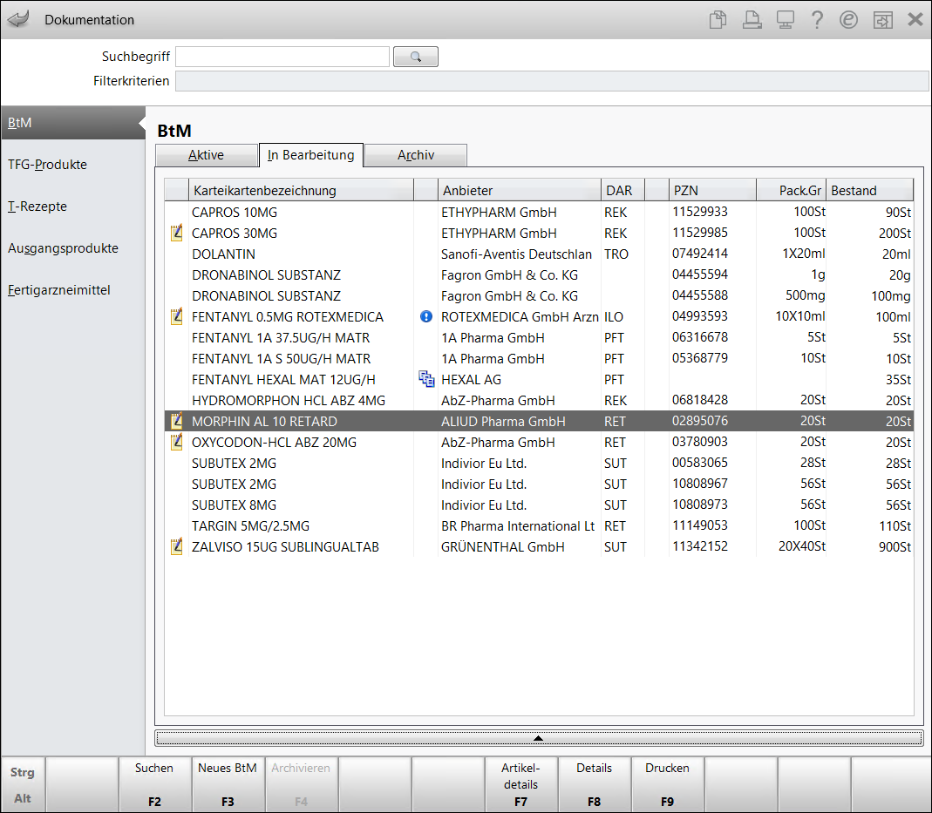Click the Alt modifier key label
932x813 pixels.
(x=23, y=798)
